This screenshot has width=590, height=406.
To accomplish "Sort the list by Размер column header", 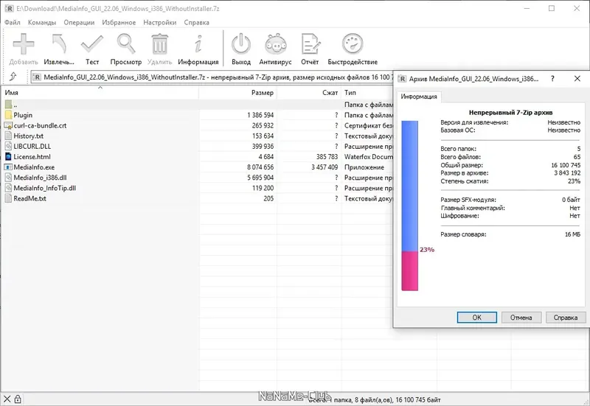I will pyautogui.click(x=237, y=93).
